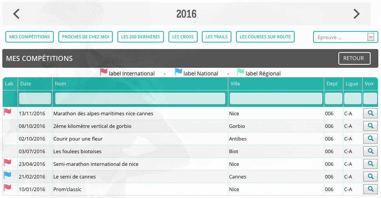The height and width of the screenshot is (198, 381).
Task: Click Proches de chez moi filter
Action: coord(85,37)
